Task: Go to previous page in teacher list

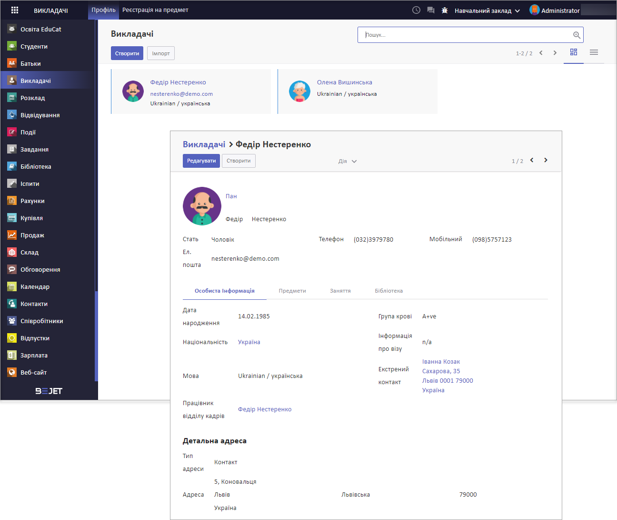Action: click(x=541, y=53)
